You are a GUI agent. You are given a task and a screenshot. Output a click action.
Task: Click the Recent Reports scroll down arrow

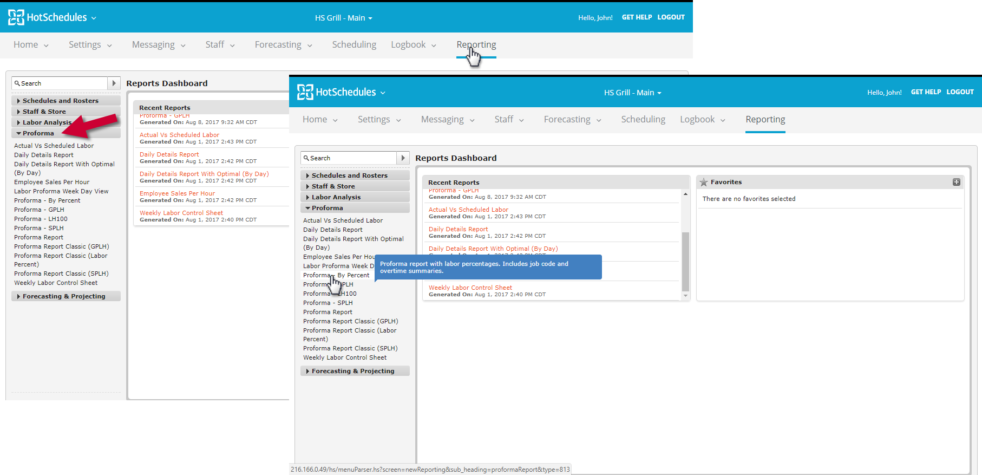pos(685,296)
